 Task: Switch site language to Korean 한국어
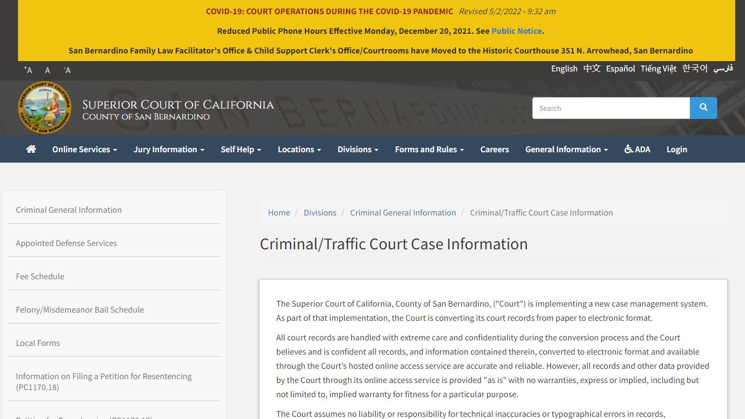695,68
